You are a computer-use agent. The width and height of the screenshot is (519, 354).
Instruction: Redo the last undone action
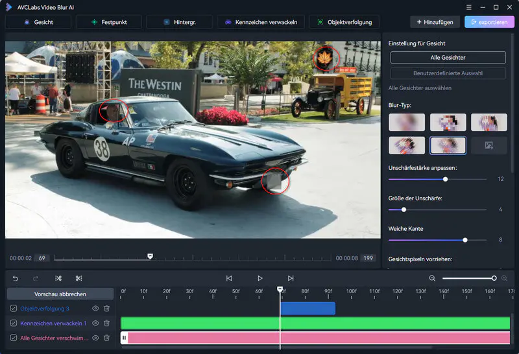tap(36, 278)
